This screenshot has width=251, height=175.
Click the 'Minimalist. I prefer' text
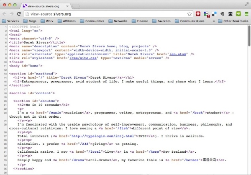(38, 144)
